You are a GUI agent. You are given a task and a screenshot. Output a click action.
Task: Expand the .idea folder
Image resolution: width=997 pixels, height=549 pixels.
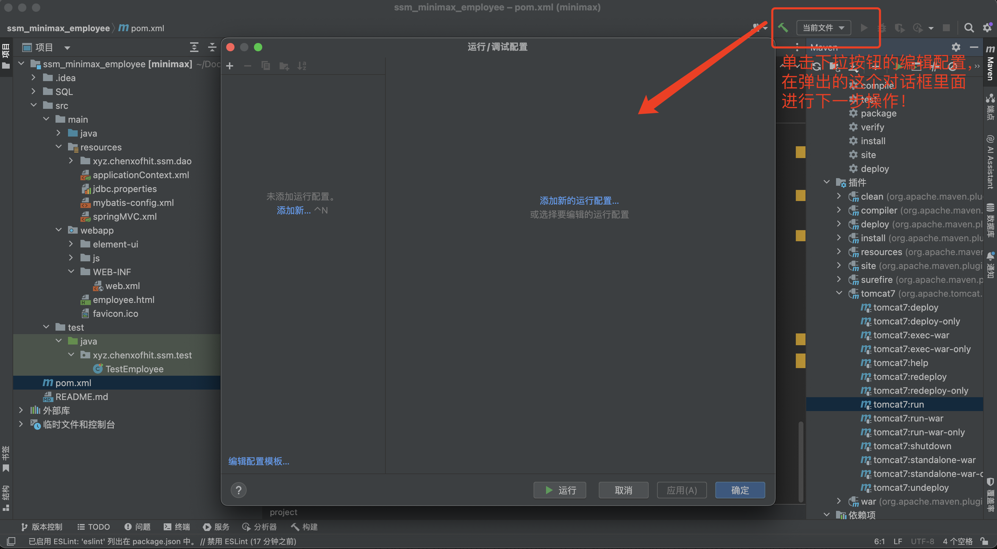pyautogui.click(x=34, y=78)
